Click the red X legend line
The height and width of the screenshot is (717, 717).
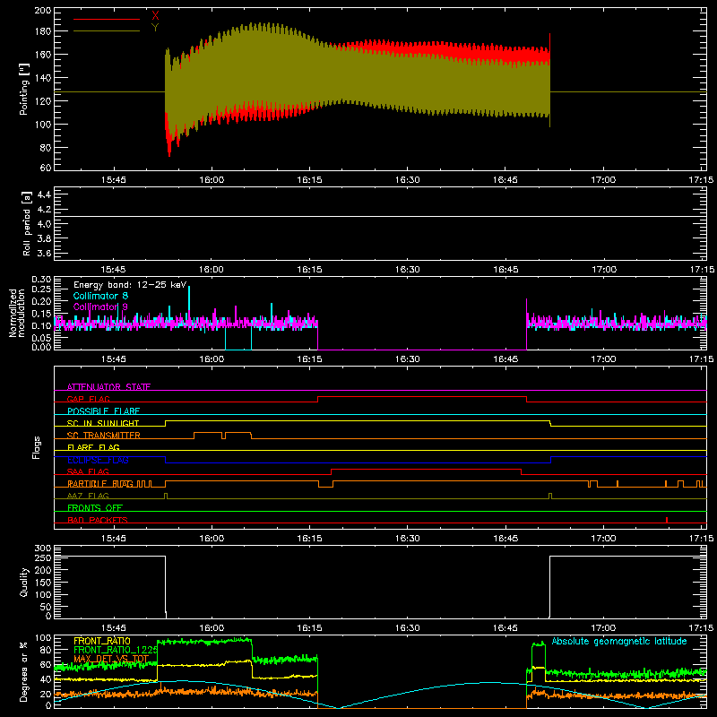(x=107, y=19)
